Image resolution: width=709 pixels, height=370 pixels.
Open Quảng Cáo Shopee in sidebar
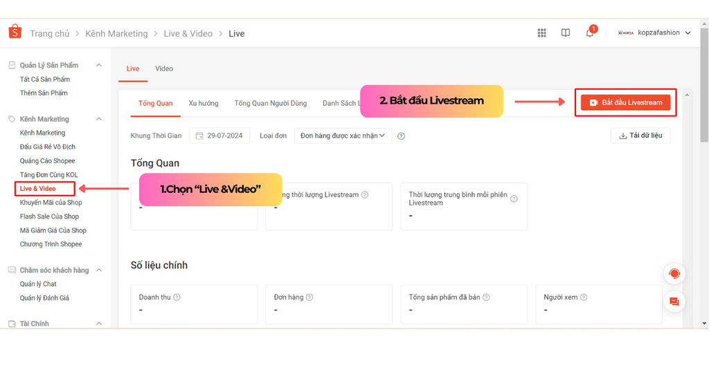tap(48, 161)
